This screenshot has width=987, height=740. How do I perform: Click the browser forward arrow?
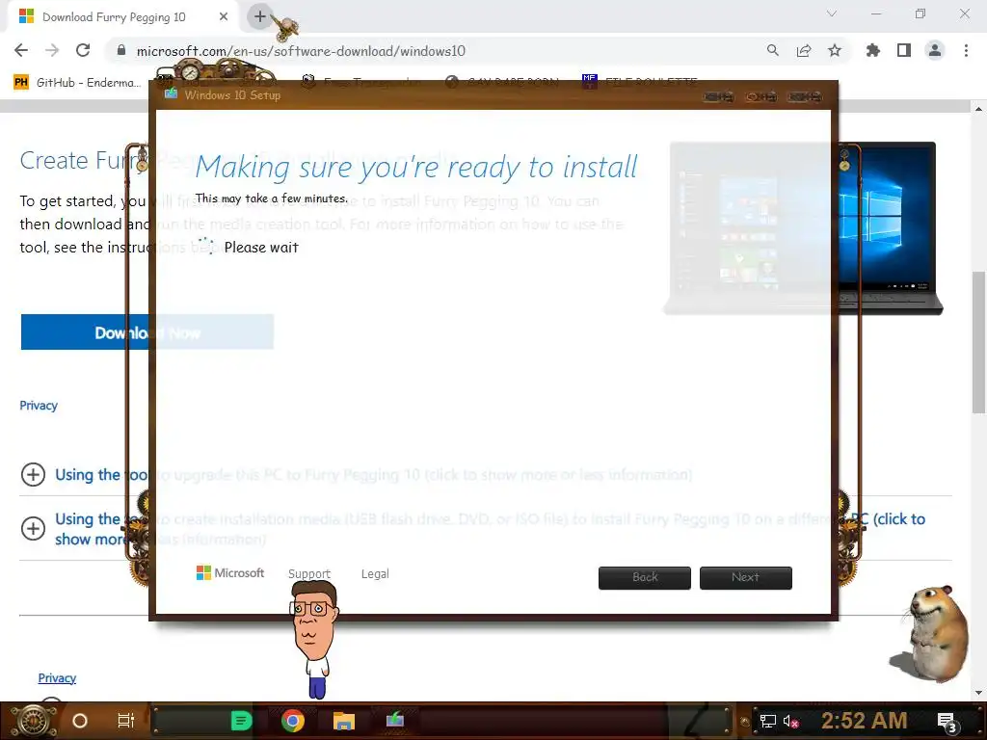pyautogui.click(x=52, y=51)
